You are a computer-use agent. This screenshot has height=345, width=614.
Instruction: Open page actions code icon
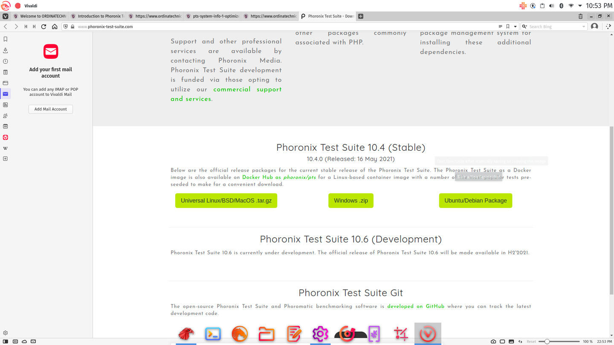click(520, 342)
